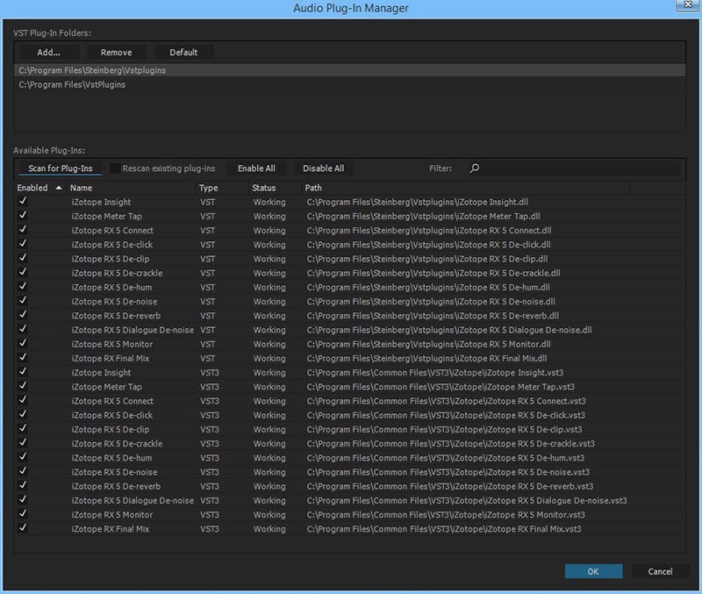Select path iZotope RX 5 De-clip.vst3
702x594 pixels.
(445, 430)
